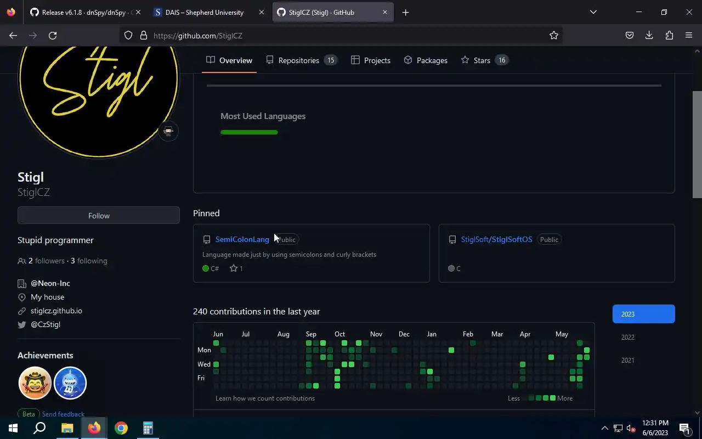Open the SemiColonLang pinned repository
Viewport: 702px width, 439px height.
tap(242, 239)
